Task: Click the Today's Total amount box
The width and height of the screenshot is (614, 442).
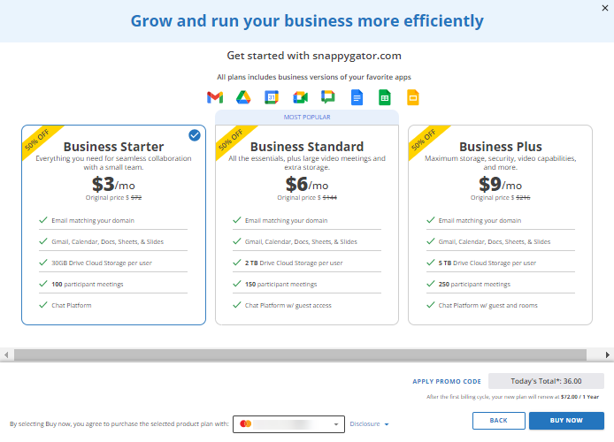Action: pyautogui.click(x=546, y=381)
